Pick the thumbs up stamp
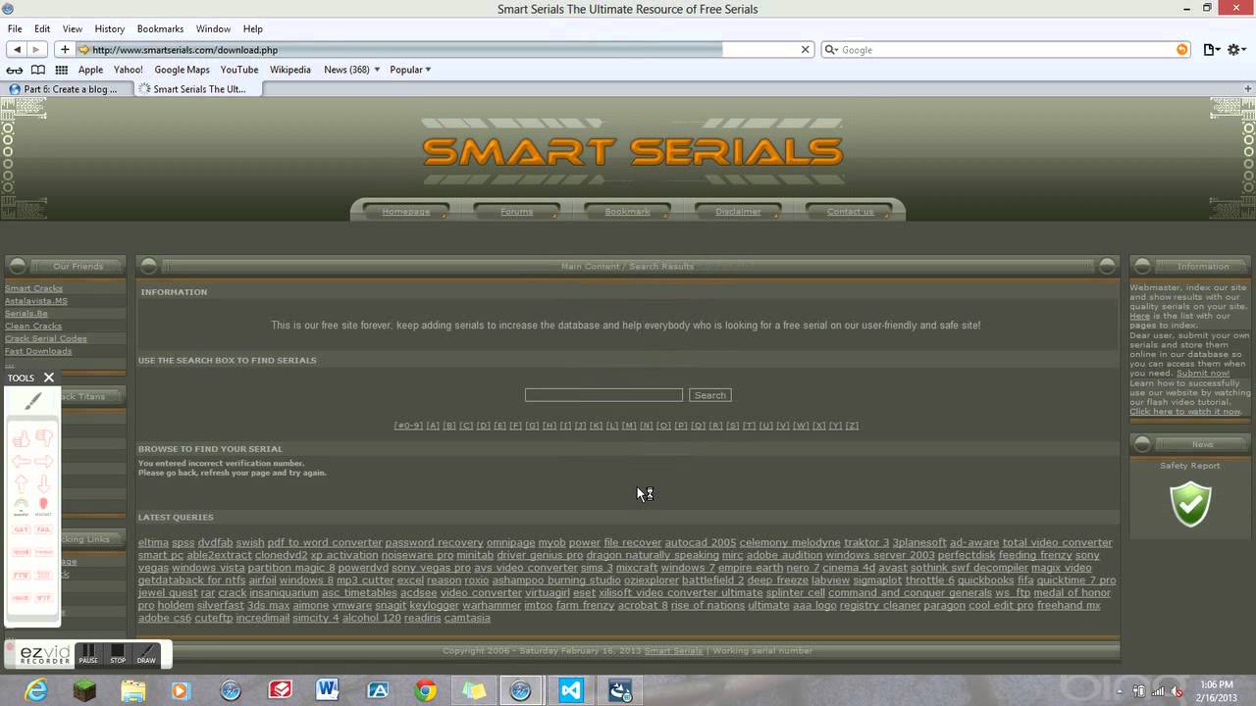Image resolution: width=1256 pixels, height=706 pixels. tap(21, 438)
